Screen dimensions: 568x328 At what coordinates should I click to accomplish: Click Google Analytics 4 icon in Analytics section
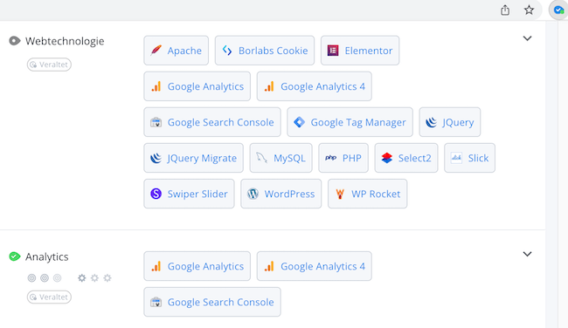[269, 266]
